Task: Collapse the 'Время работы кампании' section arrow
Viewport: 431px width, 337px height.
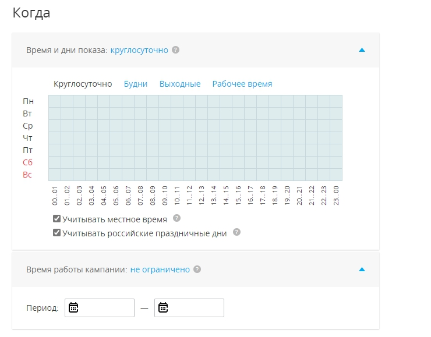Action: point(362,269)
